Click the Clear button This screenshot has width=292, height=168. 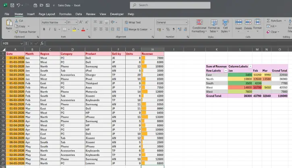pyautogui.click(x=273, y=32)
